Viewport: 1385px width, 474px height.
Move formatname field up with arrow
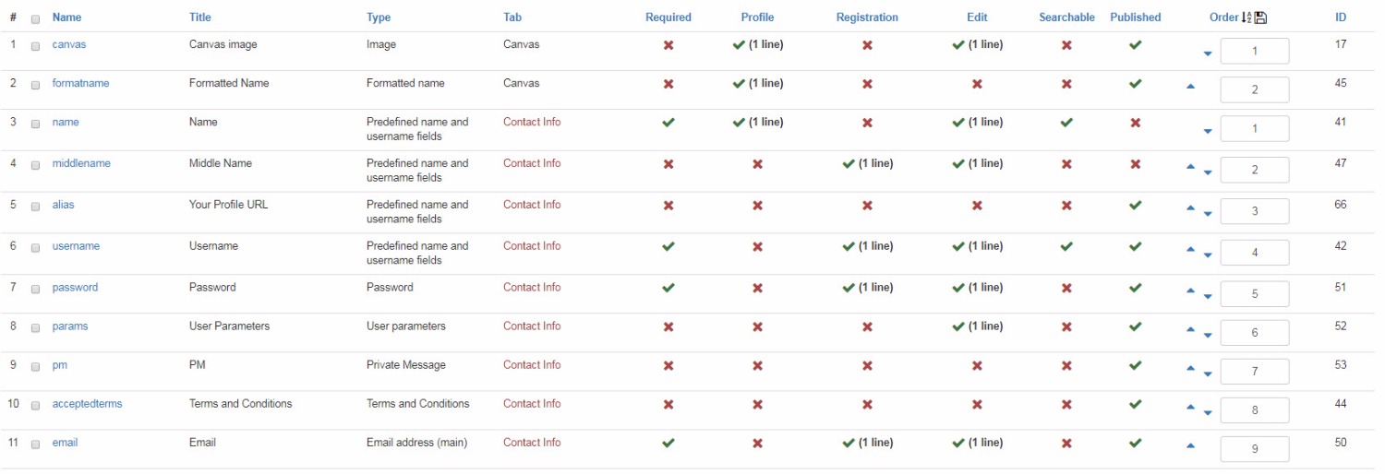pyautogui.click(x=1190, y=87)
